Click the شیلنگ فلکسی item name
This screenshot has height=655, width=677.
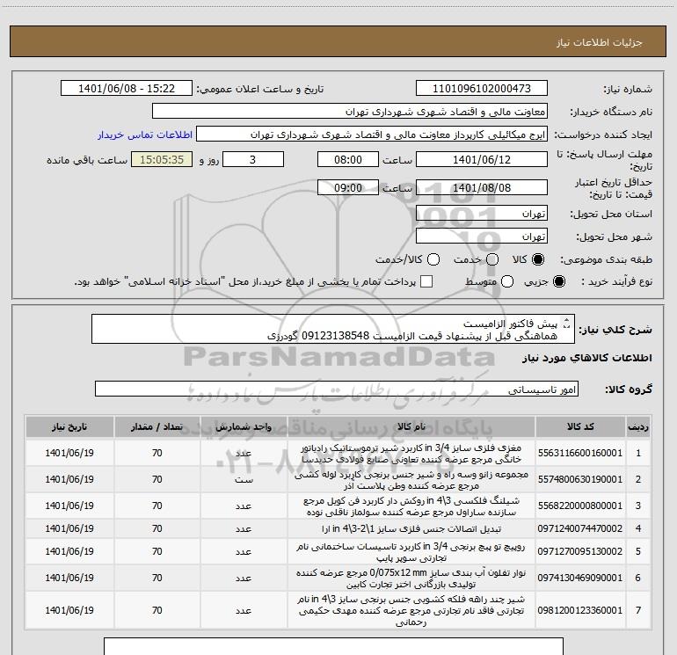pos(411,506)
